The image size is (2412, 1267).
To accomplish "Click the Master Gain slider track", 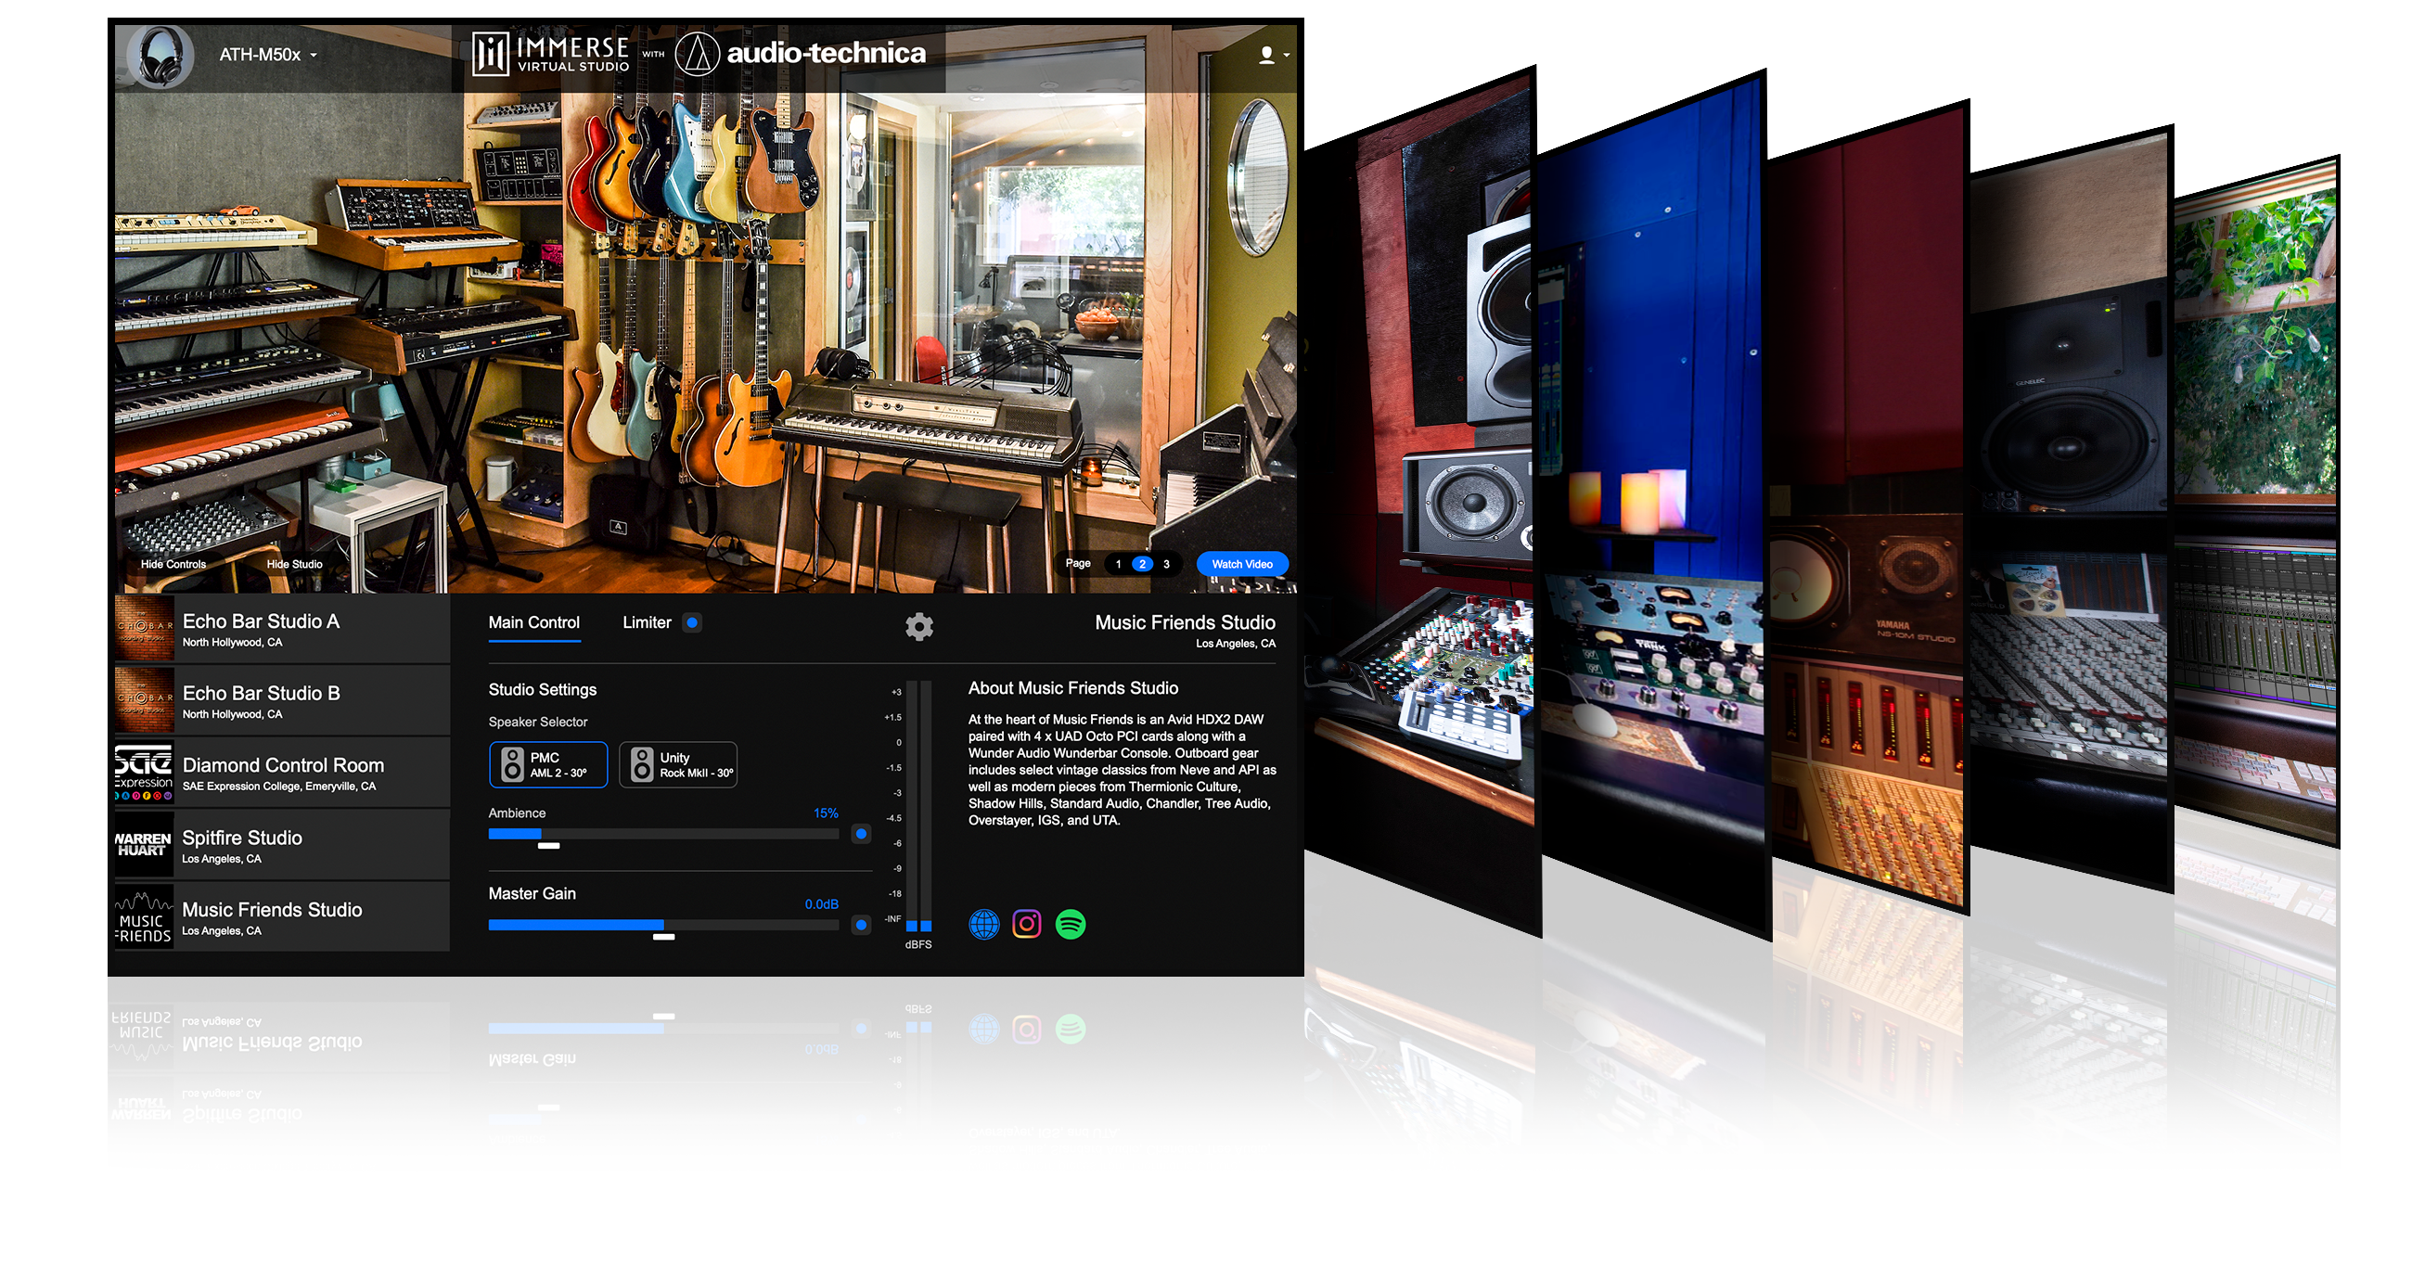I will (x=663, y=925).
